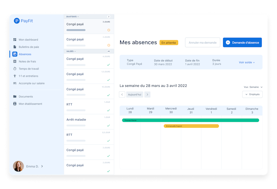Click the 1:1 et entretiens icon
The width and height of the screenshot is (277, 189).
tap(15, 76)
